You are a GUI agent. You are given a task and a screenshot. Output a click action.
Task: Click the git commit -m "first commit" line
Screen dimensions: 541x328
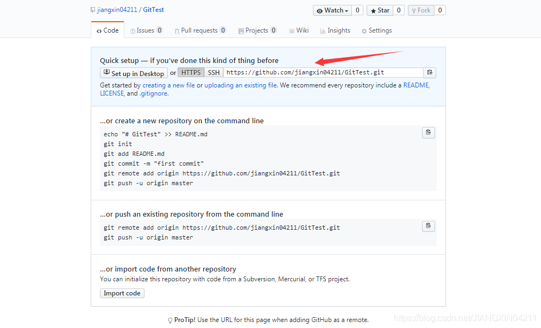(x=154, y=163)
